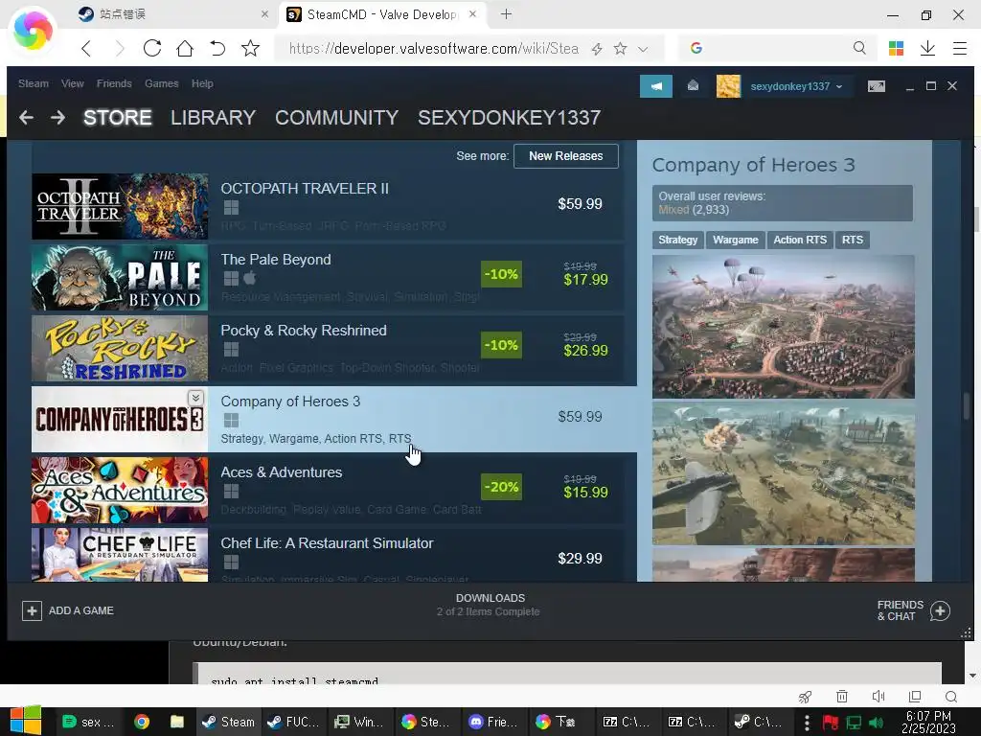Expand the chevron on Company of Heroes 3 thumbnail
The height and width of the screenshot is (736, 981).
point(195,398)
